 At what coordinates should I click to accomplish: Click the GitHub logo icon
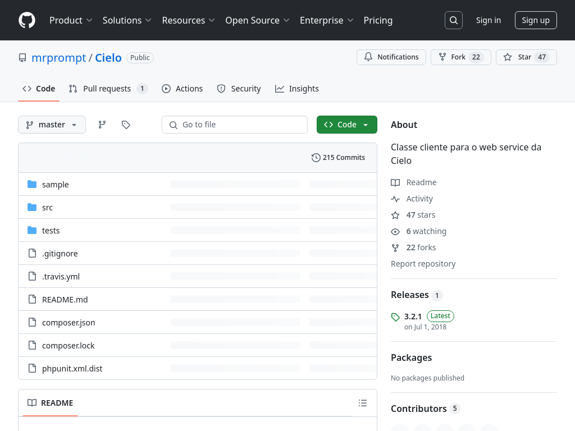(27, 20)
